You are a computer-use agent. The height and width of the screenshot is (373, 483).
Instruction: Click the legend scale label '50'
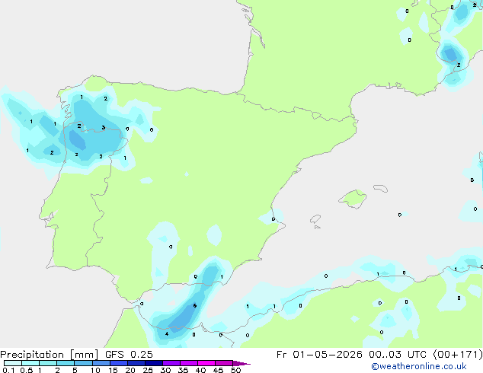(x=235, y=370)
